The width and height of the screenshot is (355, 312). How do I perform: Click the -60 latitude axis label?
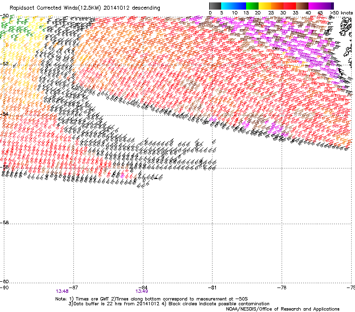pyautogui.click(x=4, y=281)
